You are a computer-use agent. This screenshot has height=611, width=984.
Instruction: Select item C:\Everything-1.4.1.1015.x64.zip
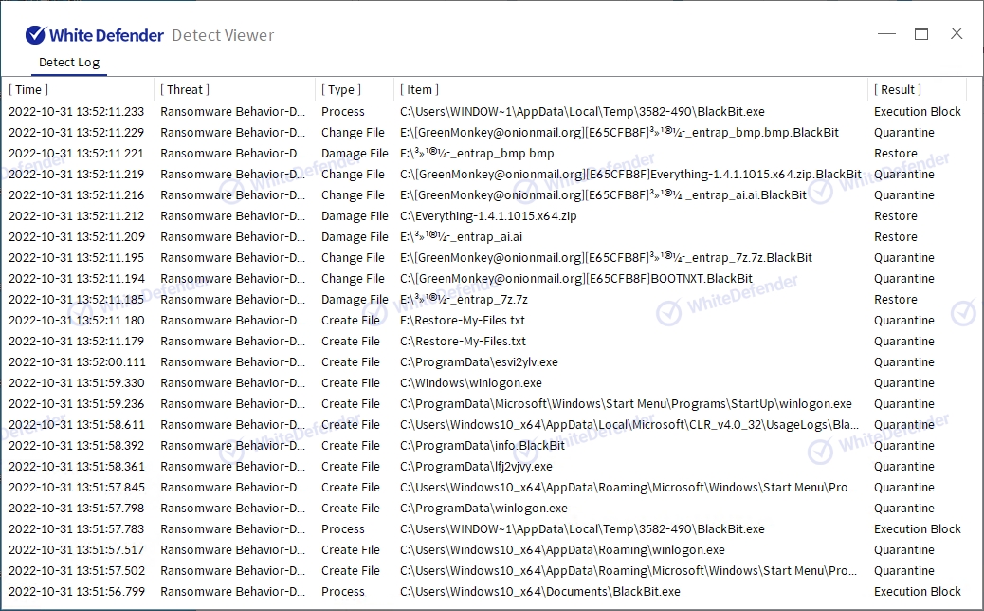click(488, 216)
